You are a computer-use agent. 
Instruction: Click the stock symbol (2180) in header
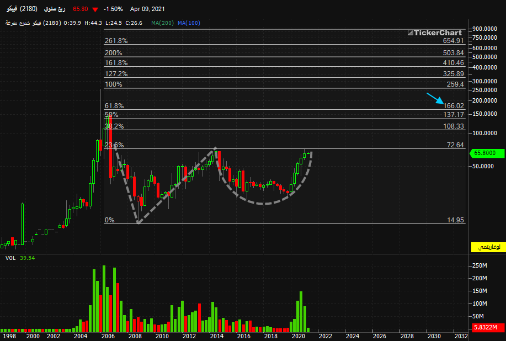click(x=28, y=9)
